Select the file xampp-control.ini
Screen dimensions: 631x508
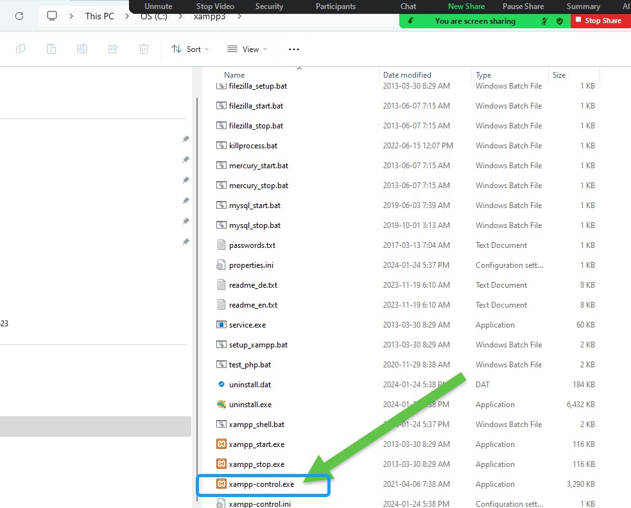coord(259,504)
